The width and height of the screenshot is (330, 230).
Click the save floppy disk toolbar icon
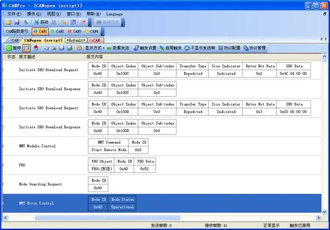tap(17, 22)
